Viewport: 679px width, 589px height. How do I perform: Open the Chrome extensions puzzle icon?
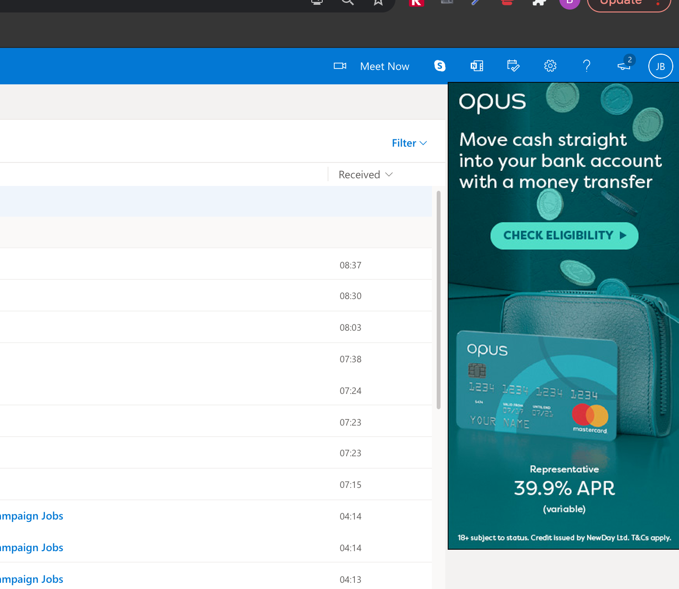(x=539, y=2)
